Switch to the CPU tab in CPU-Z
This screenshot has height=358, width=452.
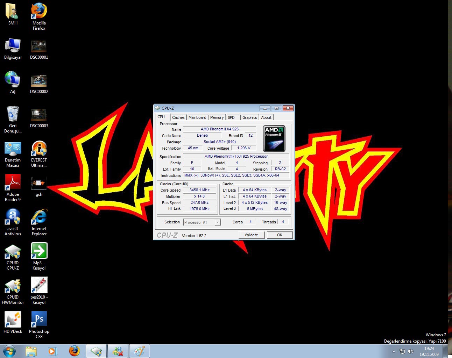pyautogui.click(x=161, y=117)
